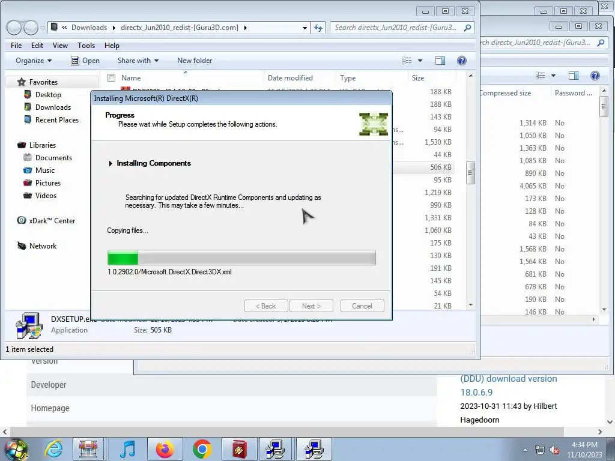The image size is (615, 461).
Task: Launch Internet Explorer from taskbar
Action: 53,449
